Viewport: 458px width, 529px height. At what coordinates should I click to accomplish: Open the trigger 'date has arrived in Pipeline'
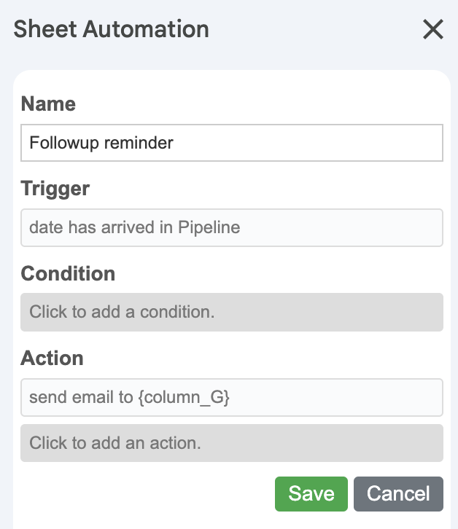point(231,227)
